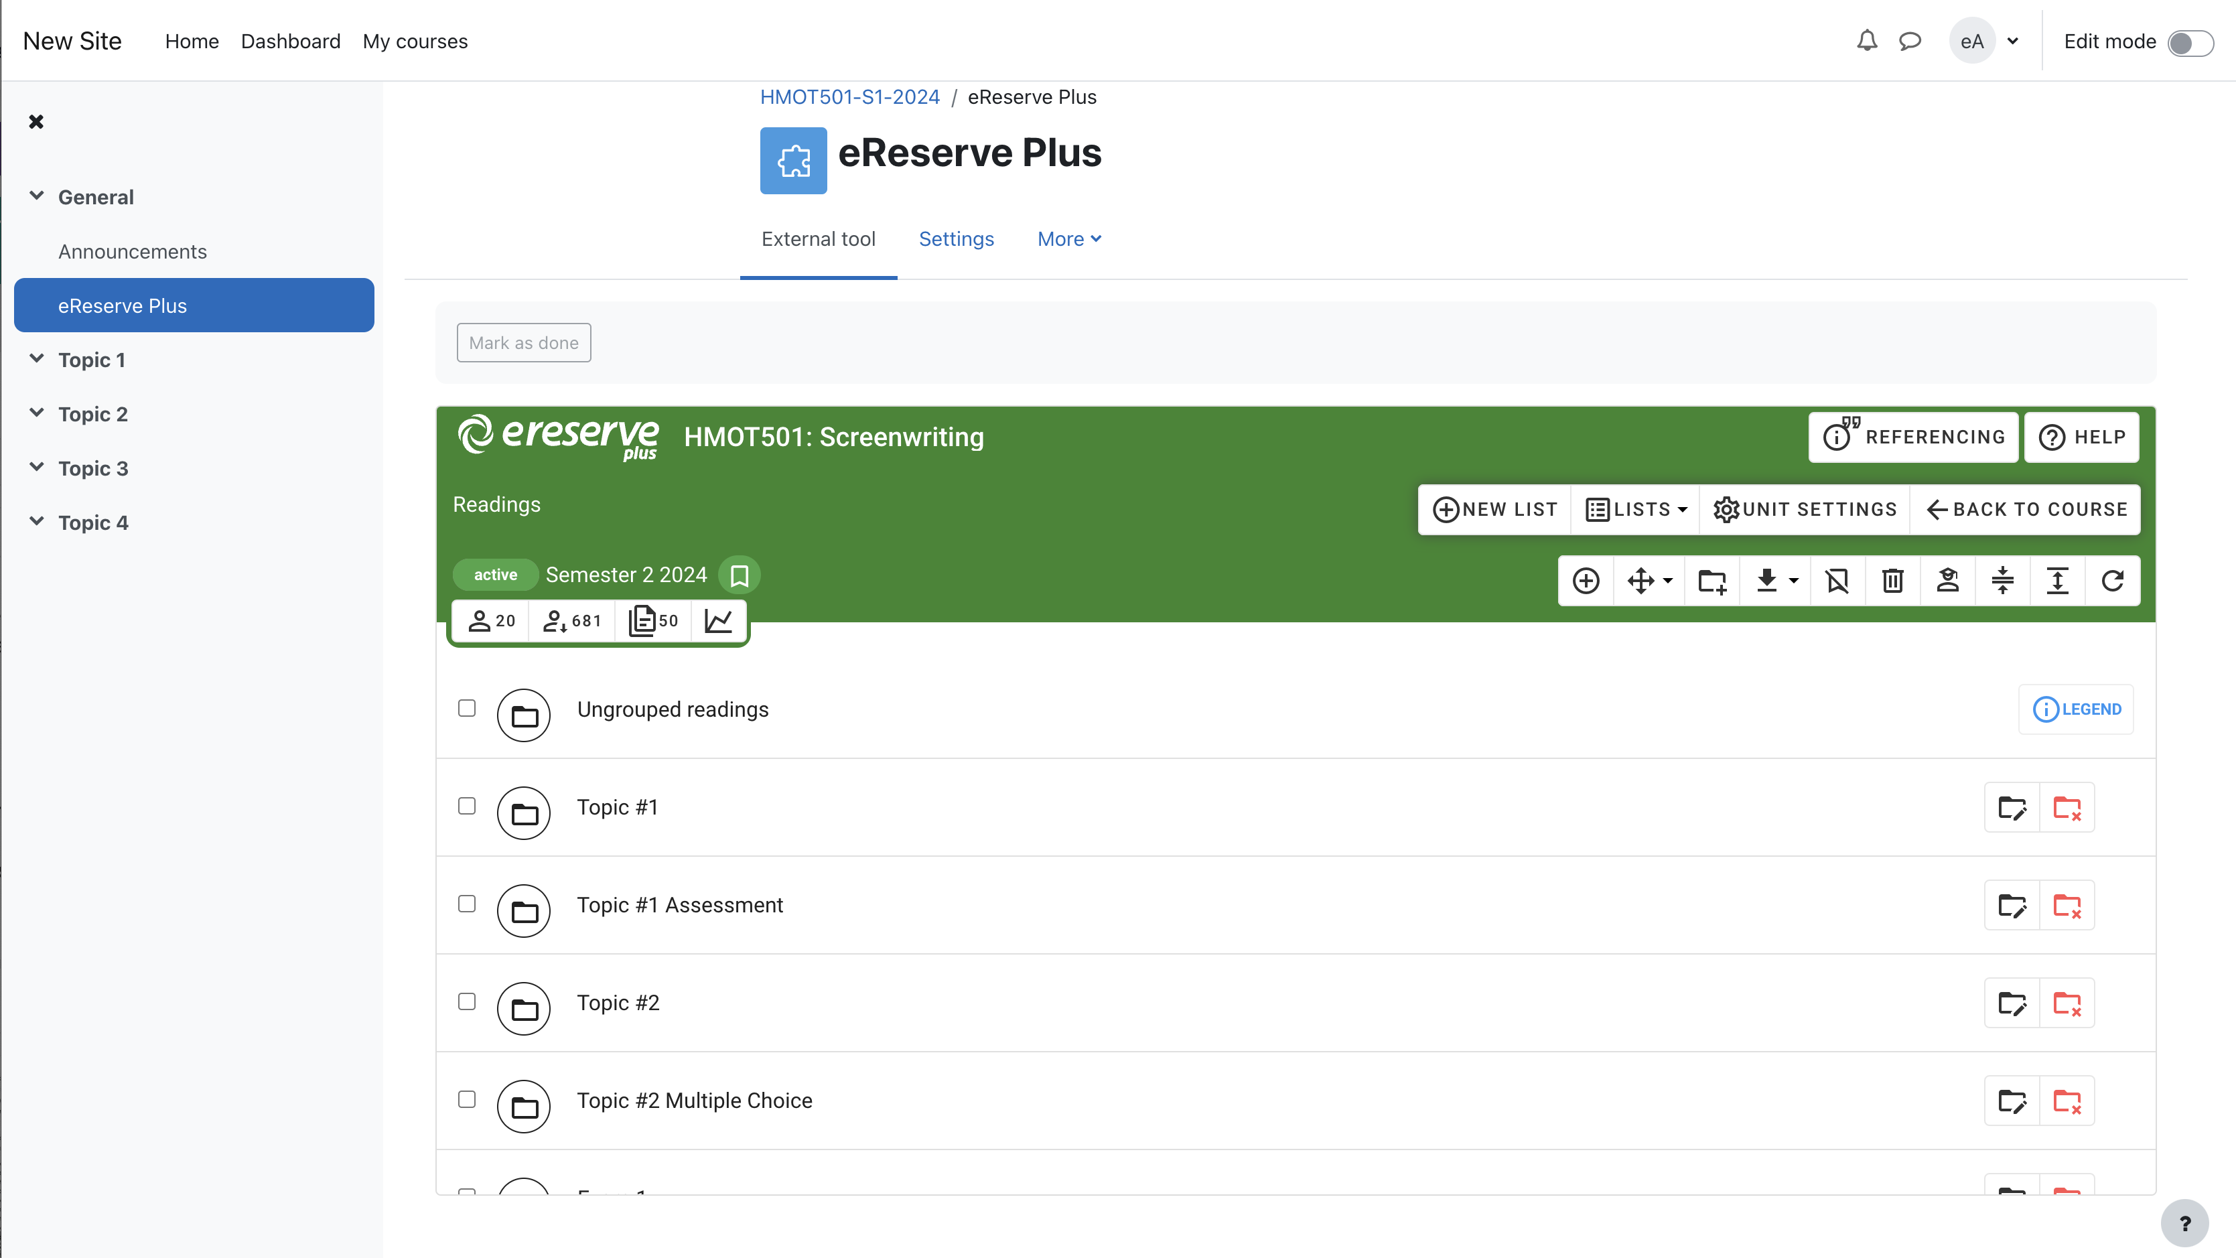Open the LISTS dropdown
This screenshot has height=1258, width=2236.
coord(1635,510)
